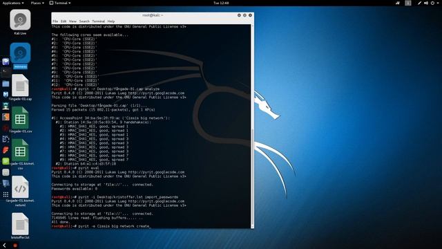Open the Applications menu in top bar
The image size is (442, 249).
tap(13, 3)
